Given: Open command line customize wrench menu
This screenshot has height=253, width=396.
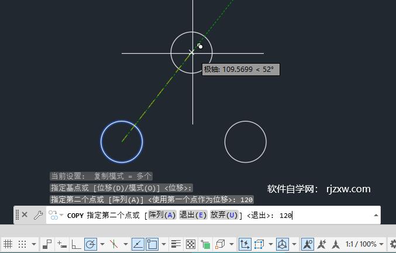Looking at the screenshot, I should tap(38, 215).
